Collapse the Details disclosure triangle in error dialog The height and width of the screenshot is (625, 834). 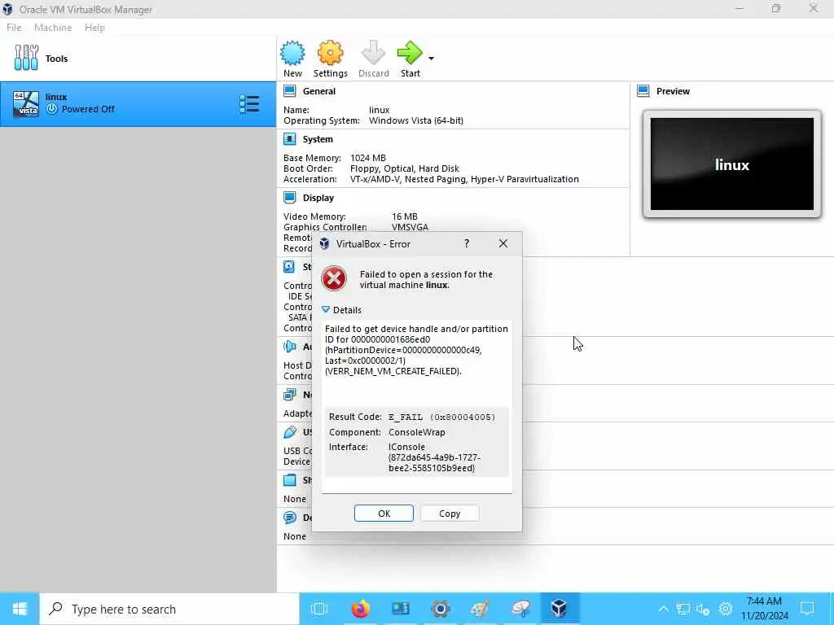click(326, 310)
